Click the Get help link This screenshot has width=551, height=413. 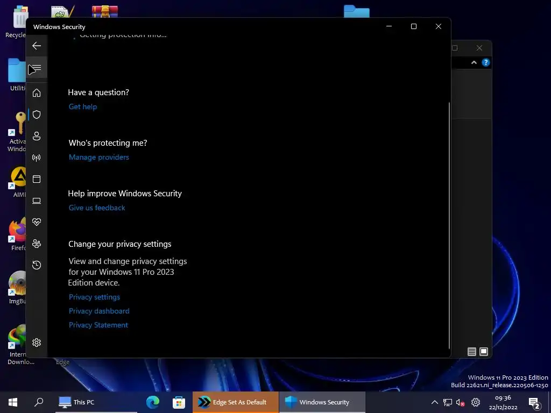83,107
